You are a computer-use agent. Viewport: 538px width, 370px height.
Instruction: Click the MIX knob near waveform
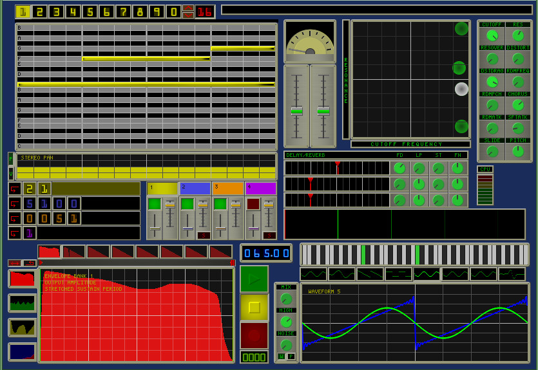tap(286, 299)
